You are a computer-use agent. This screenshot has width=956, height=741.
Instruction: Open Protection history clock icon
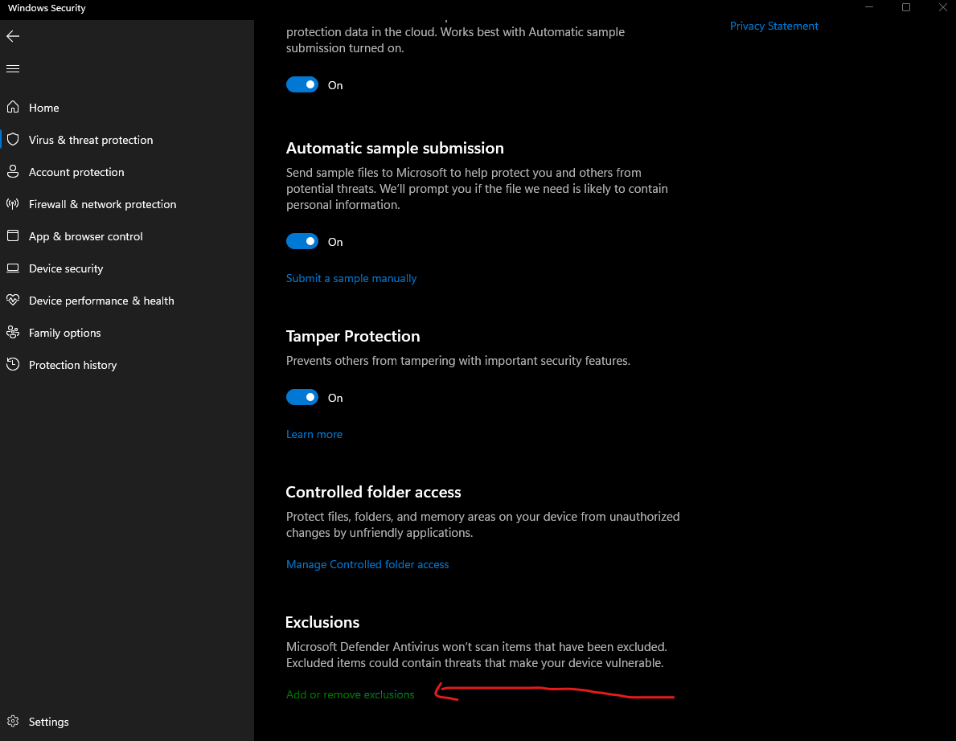click(x=13, y=365)
